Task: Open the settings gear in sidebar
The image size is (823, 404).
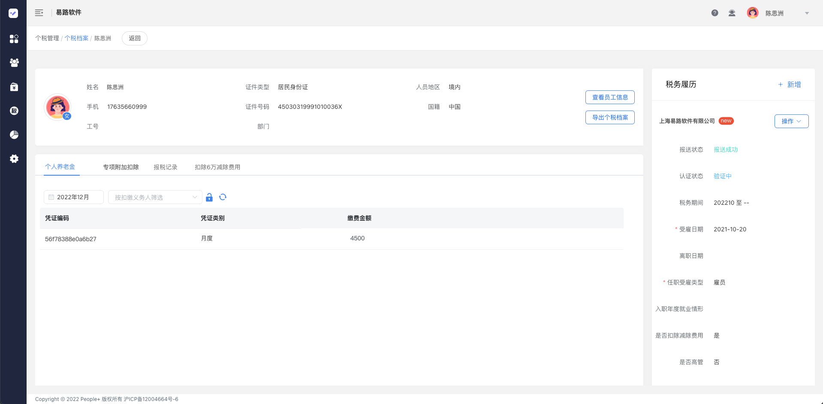Action: 14,159
